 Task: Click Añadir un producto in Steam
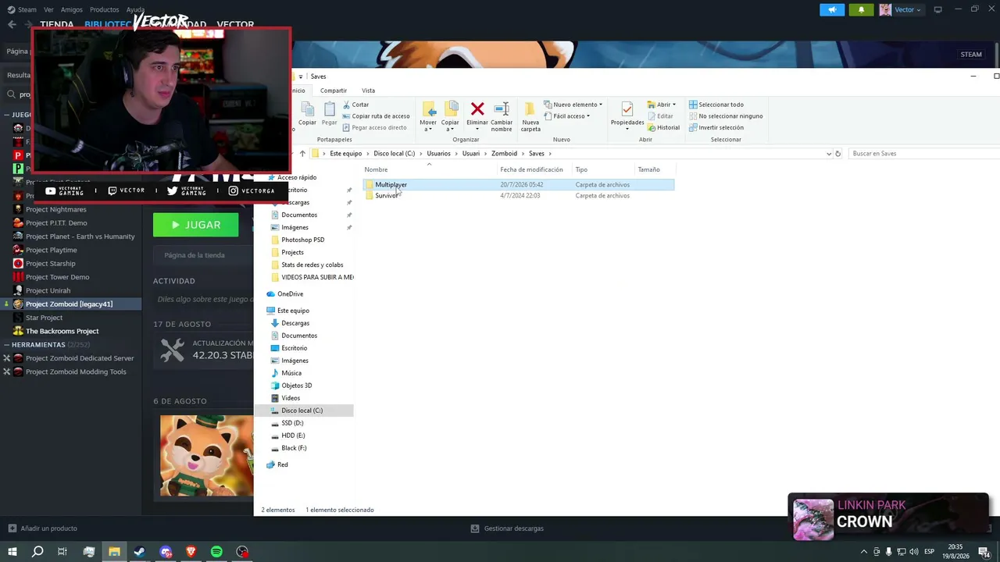click(x=43, y=528)
